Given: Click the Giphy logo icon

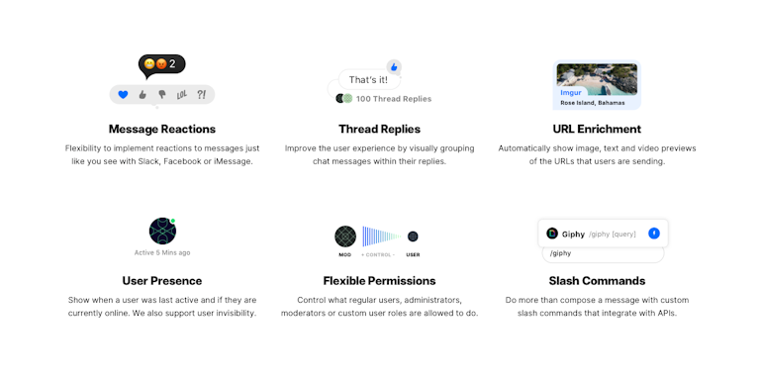Looking at the screenshot, I should (x=552, y=234).
